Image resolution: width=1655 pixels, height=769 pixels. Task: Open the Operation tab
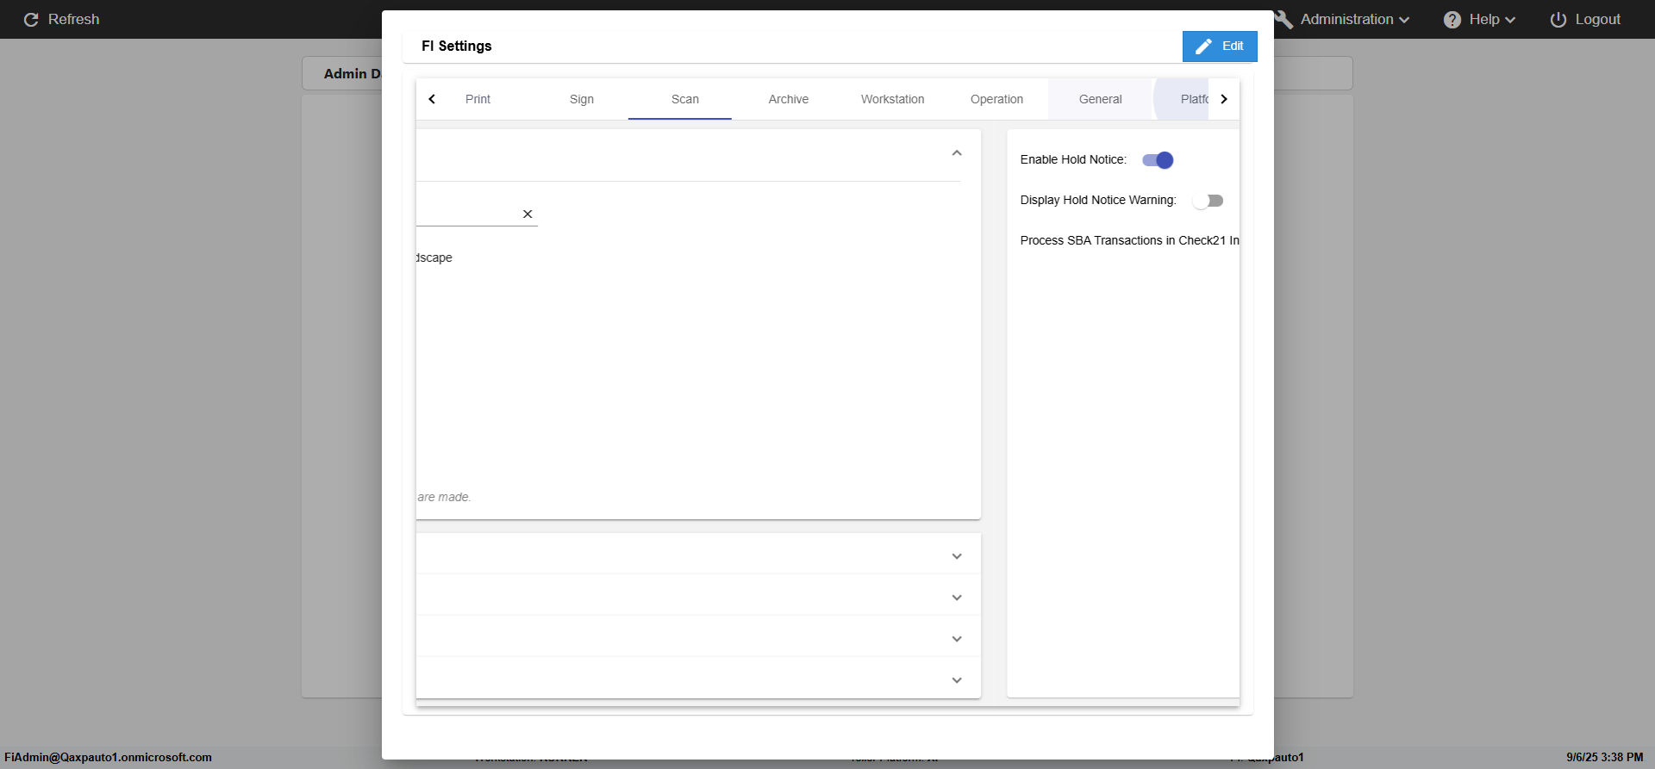pyautogui.click(x=996, y=100)
